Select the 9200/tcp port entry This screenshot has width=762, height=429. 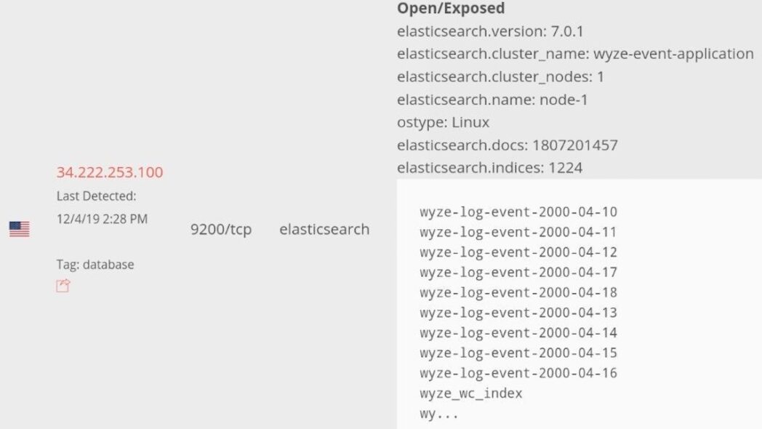point(221,230)
